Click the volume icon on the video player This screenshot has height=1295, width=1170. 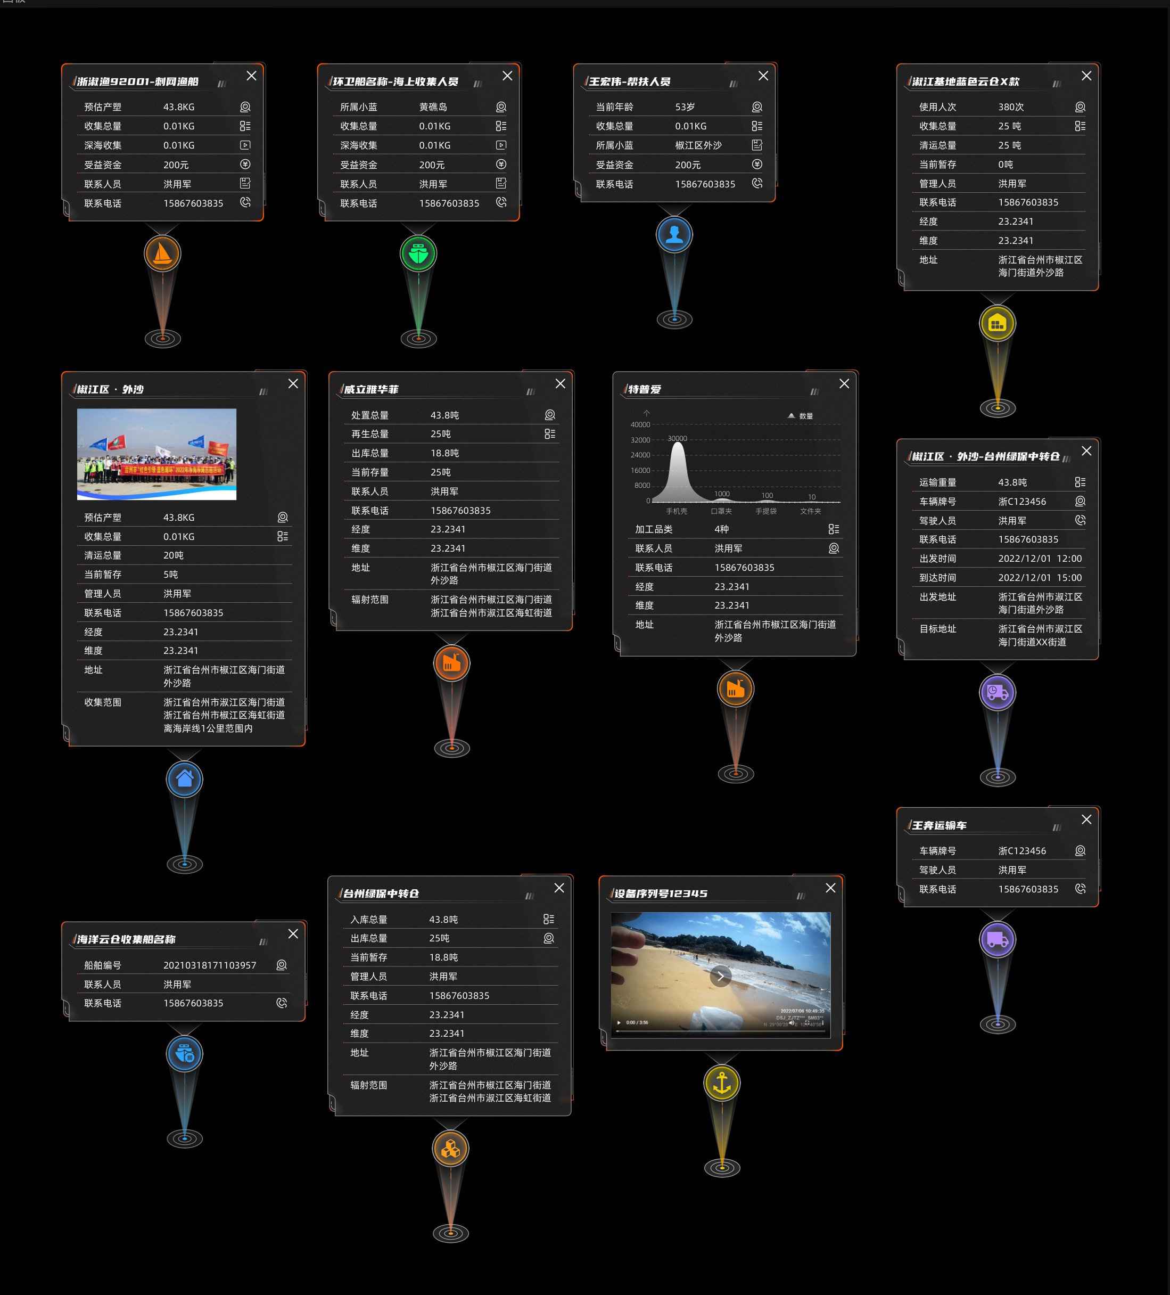click(x=792, y=1023)
